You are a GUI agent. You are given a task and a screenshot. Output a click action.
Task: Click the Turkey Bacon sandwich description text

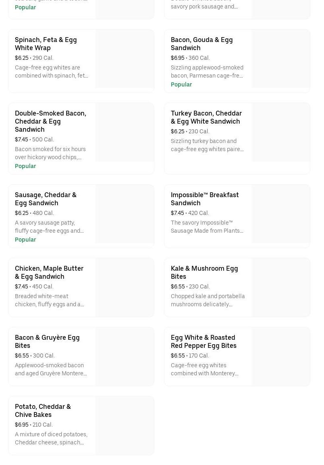pos(207,145)
